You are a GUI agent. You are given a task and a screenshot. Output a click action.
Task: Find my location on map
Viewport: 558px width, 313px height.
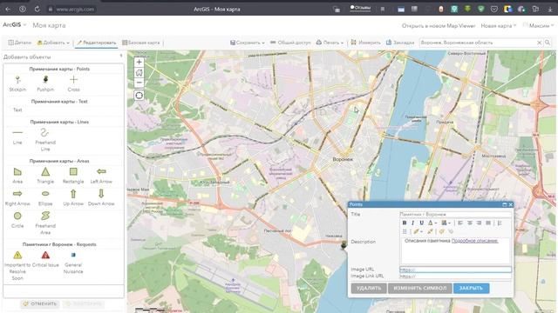139,95
